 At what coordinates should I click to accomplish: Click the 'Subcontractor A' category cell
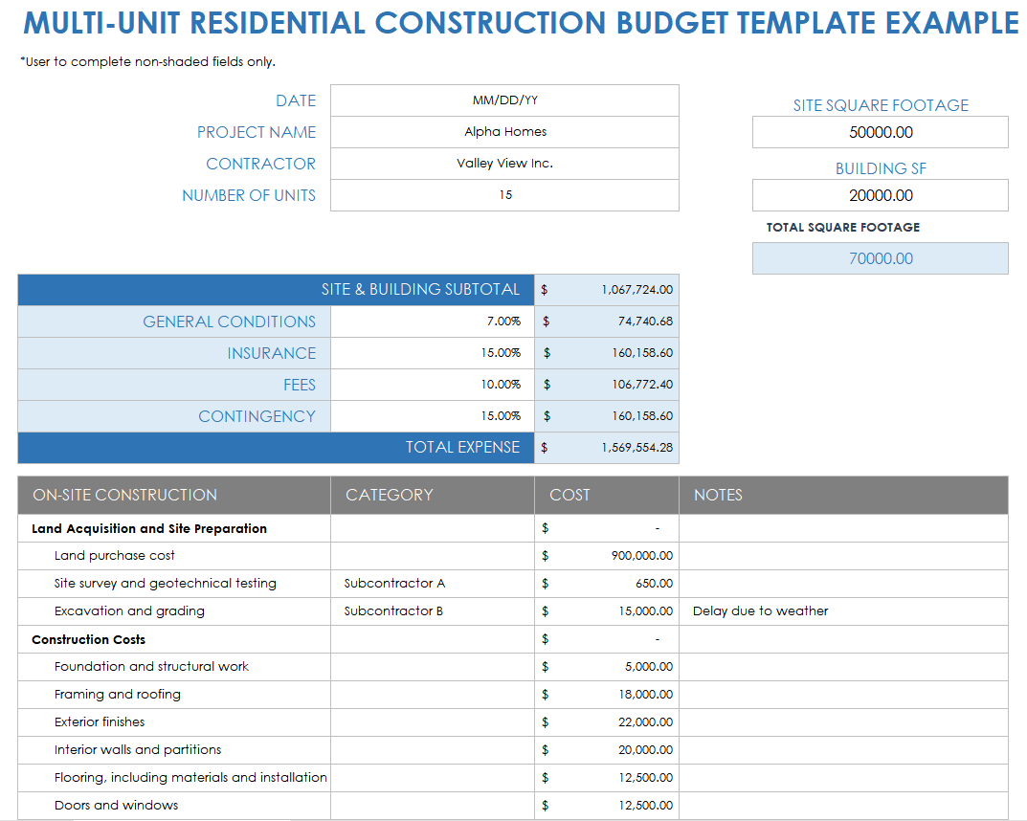point(433,584)
